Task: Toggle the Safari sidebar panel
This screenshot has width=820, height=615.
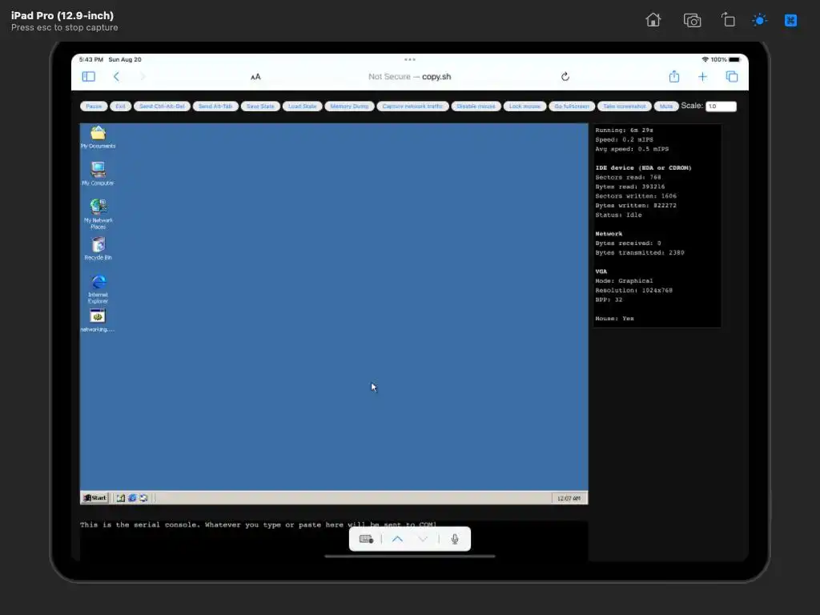Action: [88, 77]
